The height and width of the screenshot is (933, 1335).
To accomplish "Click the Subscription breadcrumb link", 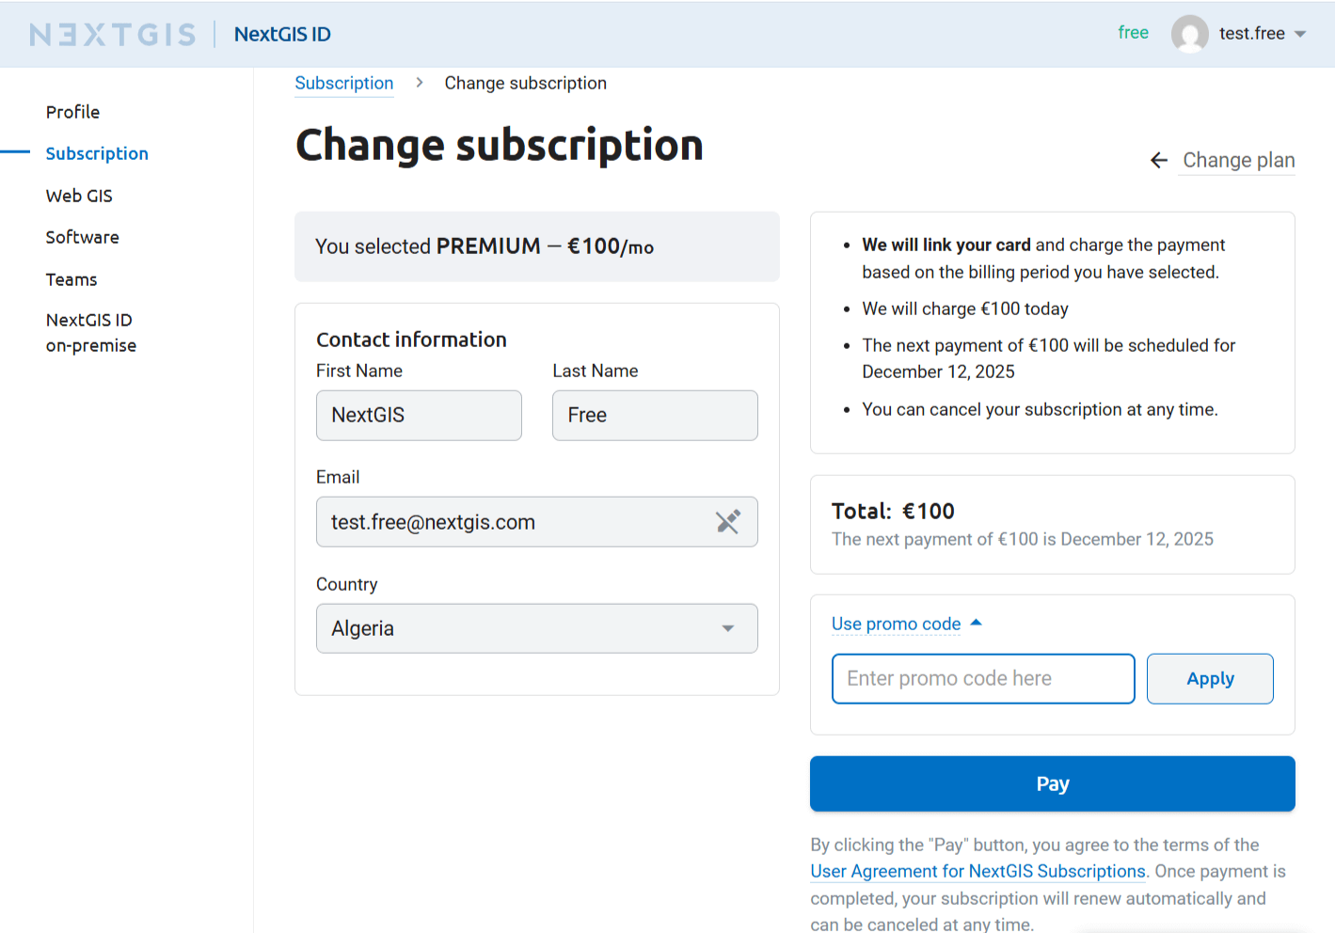I will 343,83.
